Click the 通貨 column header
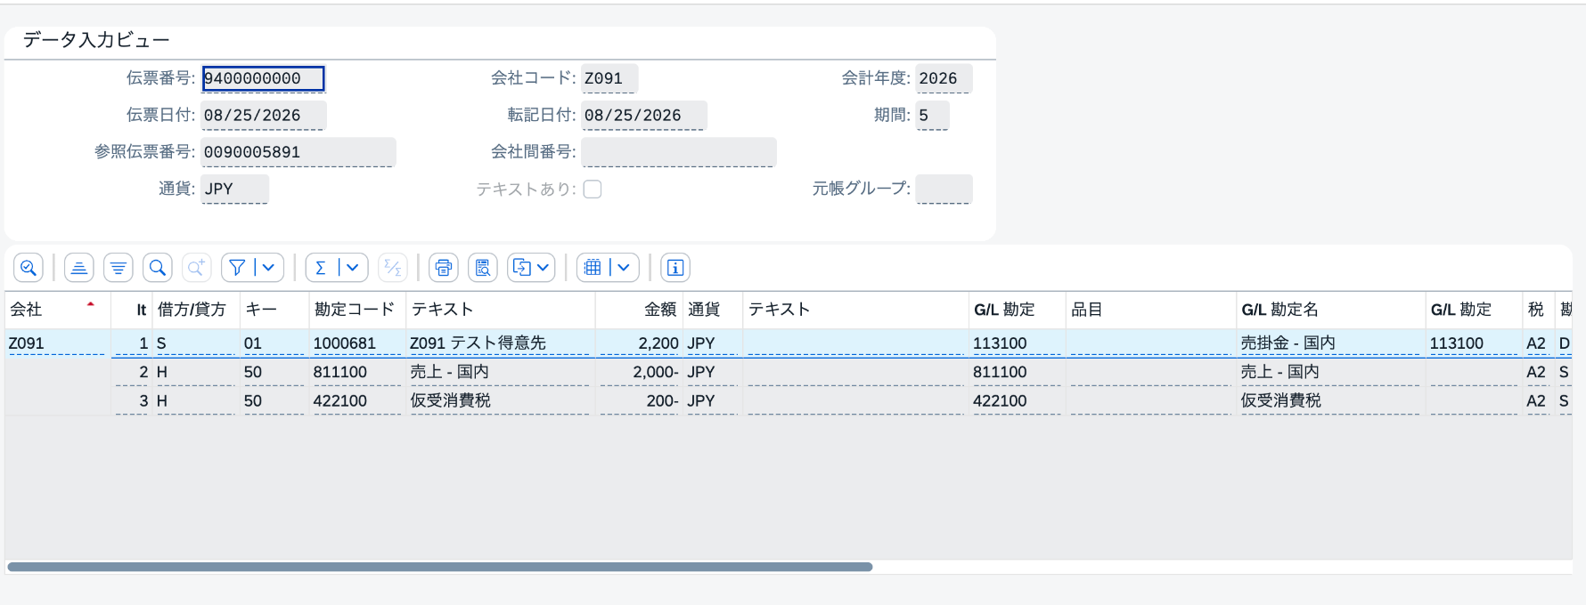1586x605 pixels. tap(712, 310)
